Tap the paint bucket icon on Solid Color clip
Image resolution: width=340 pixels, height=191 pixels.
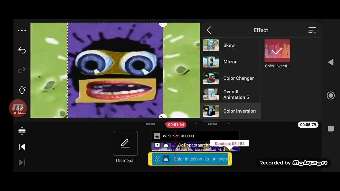(x=157, y=136)
